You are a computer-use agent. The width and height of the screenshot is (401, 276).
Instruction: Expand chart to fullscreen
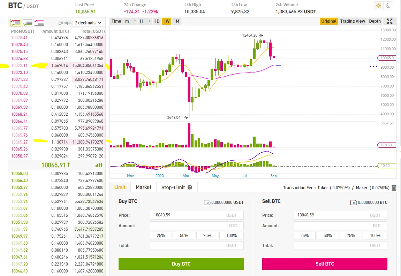coord(389,21)
